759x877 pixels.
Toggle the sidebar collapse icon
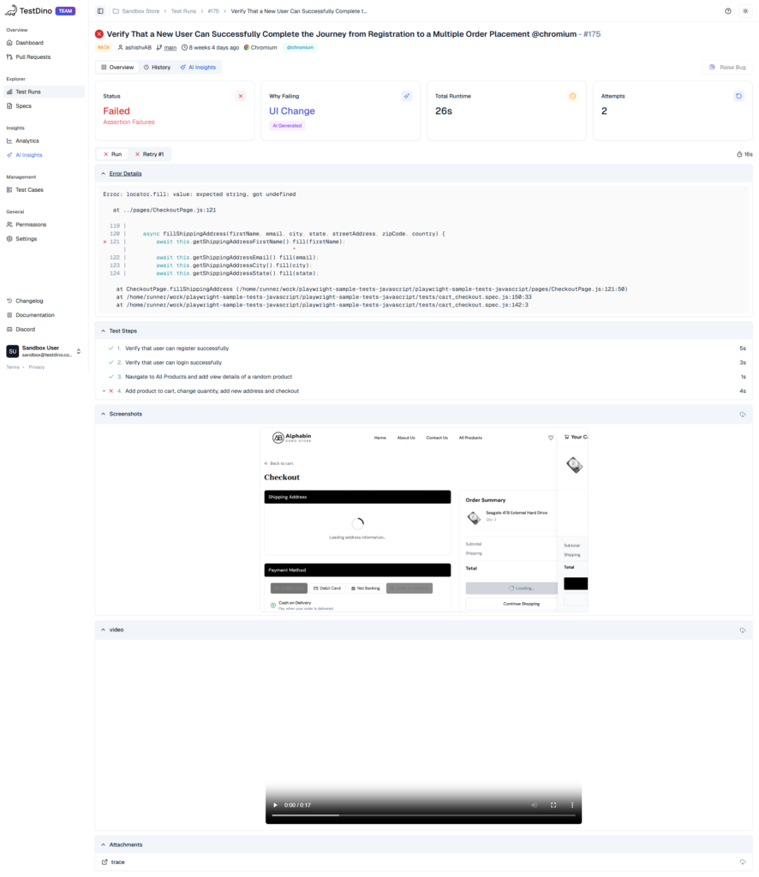tap(100, 11)
